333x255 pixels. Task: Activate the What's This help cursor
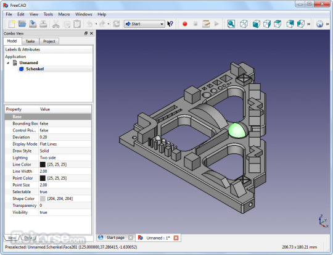[170, 23]
